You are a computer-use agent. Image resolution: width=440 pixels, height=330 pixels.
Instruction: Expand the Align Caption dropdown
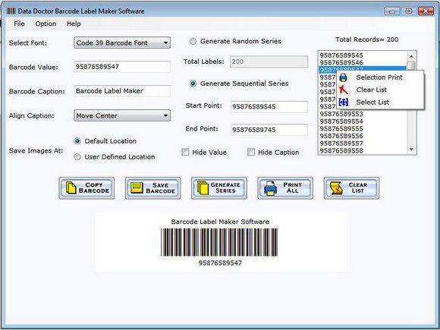tap(122, 115)
